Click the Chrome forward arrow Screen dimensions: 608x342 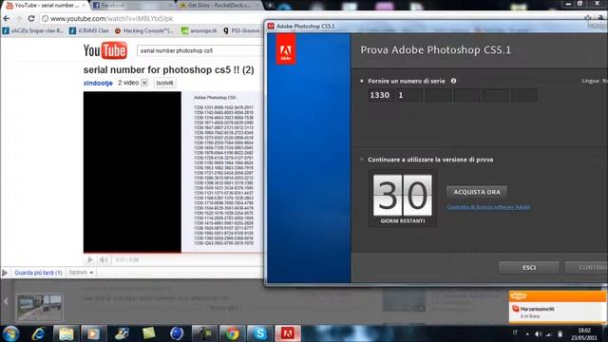(19, 19)
